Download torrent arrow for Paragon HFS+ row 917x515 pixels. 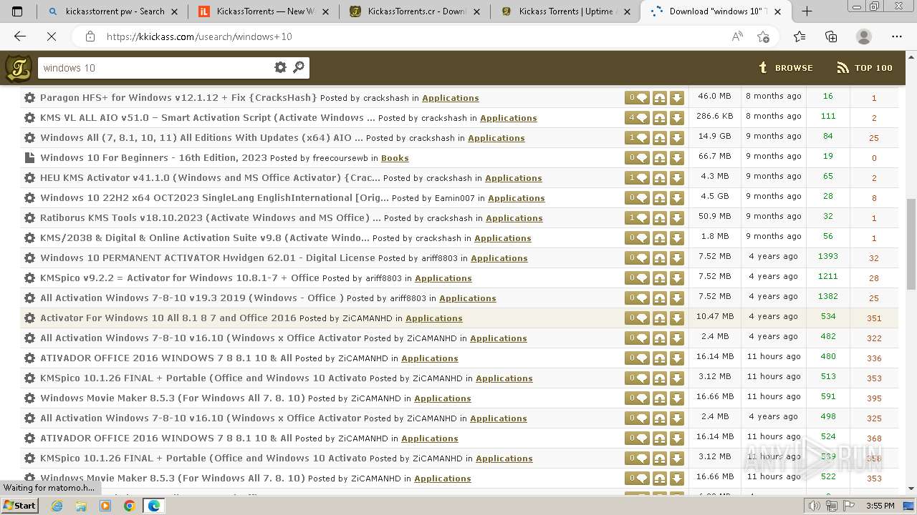[677, 98]
